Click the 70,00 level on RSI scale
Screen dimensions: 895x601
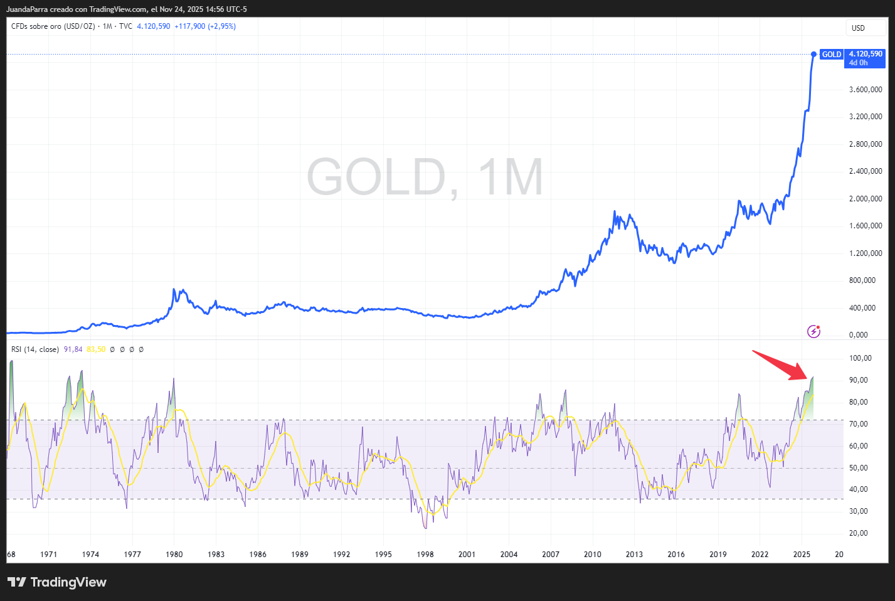point(860,424)
